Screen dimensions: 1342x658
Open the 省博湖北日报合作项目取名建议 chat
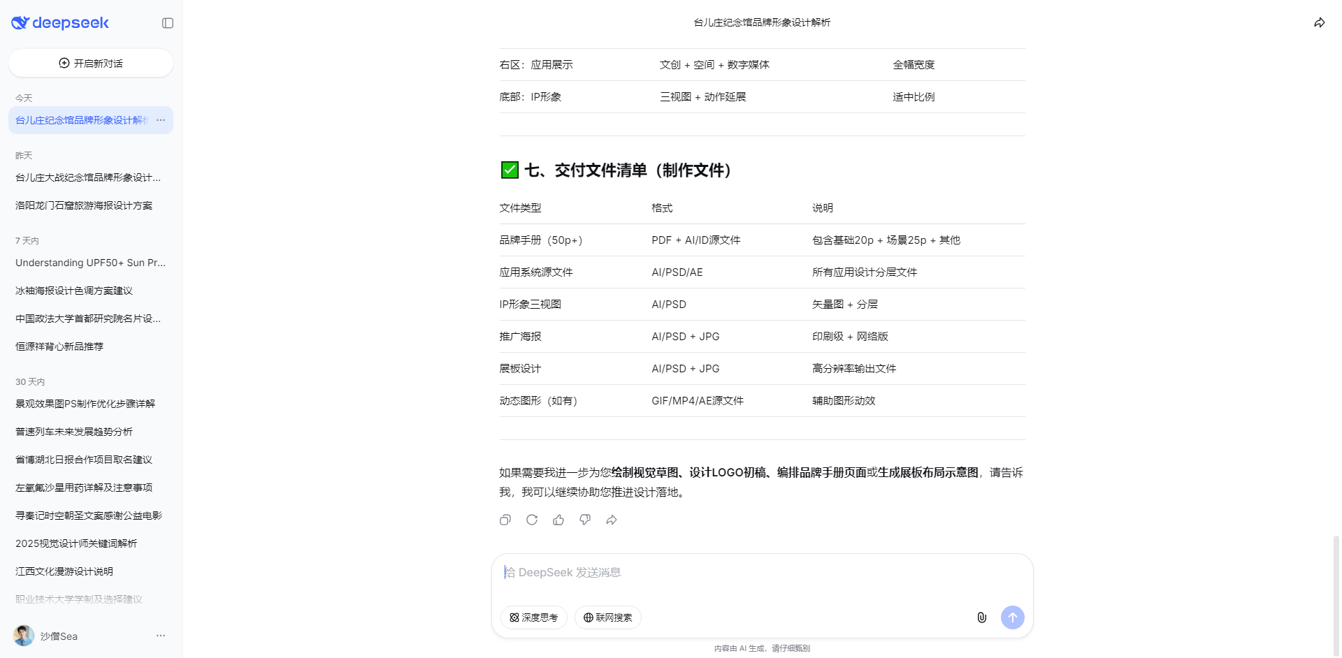[x=91, y=460]
